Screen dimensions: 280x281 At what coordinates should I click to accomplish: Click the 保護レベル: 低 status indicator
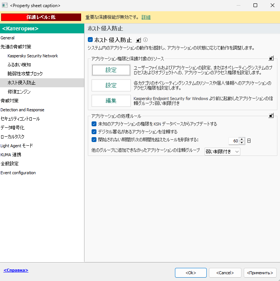tap(41, 17)
